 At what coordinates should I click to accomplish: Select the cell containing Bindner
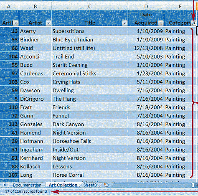coord(35,40)
